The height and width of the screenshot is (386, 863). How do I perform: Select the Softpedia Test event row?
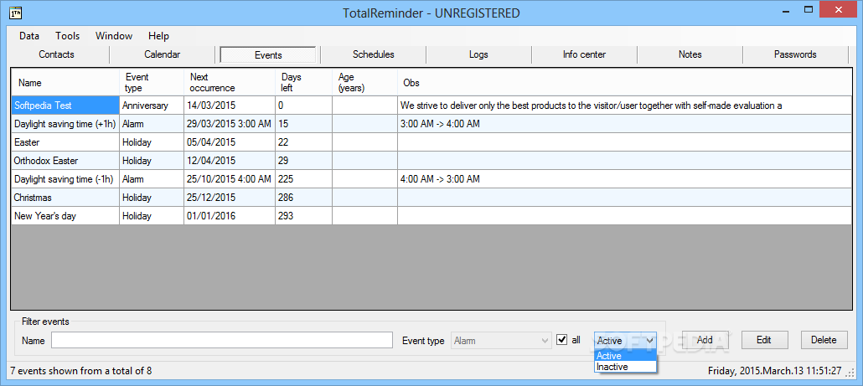click(x=65, y=105)
